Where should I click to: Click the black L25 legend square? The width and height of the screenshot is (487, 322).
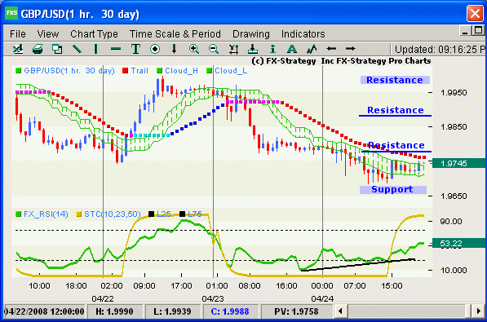(151, 214)
